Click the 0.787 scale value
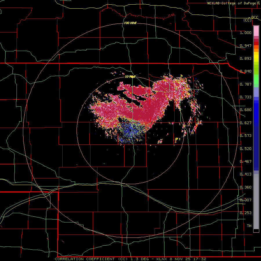 (246, 84)
